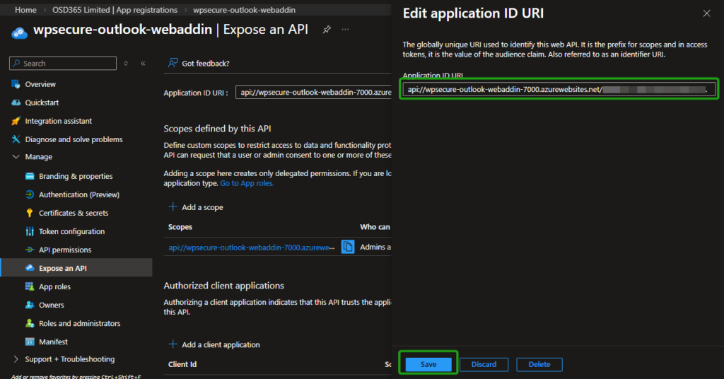Viewport: 724px width, 379px height.
Task: Collapse the sidebar with double chevron icon
Action: [143, 64]
